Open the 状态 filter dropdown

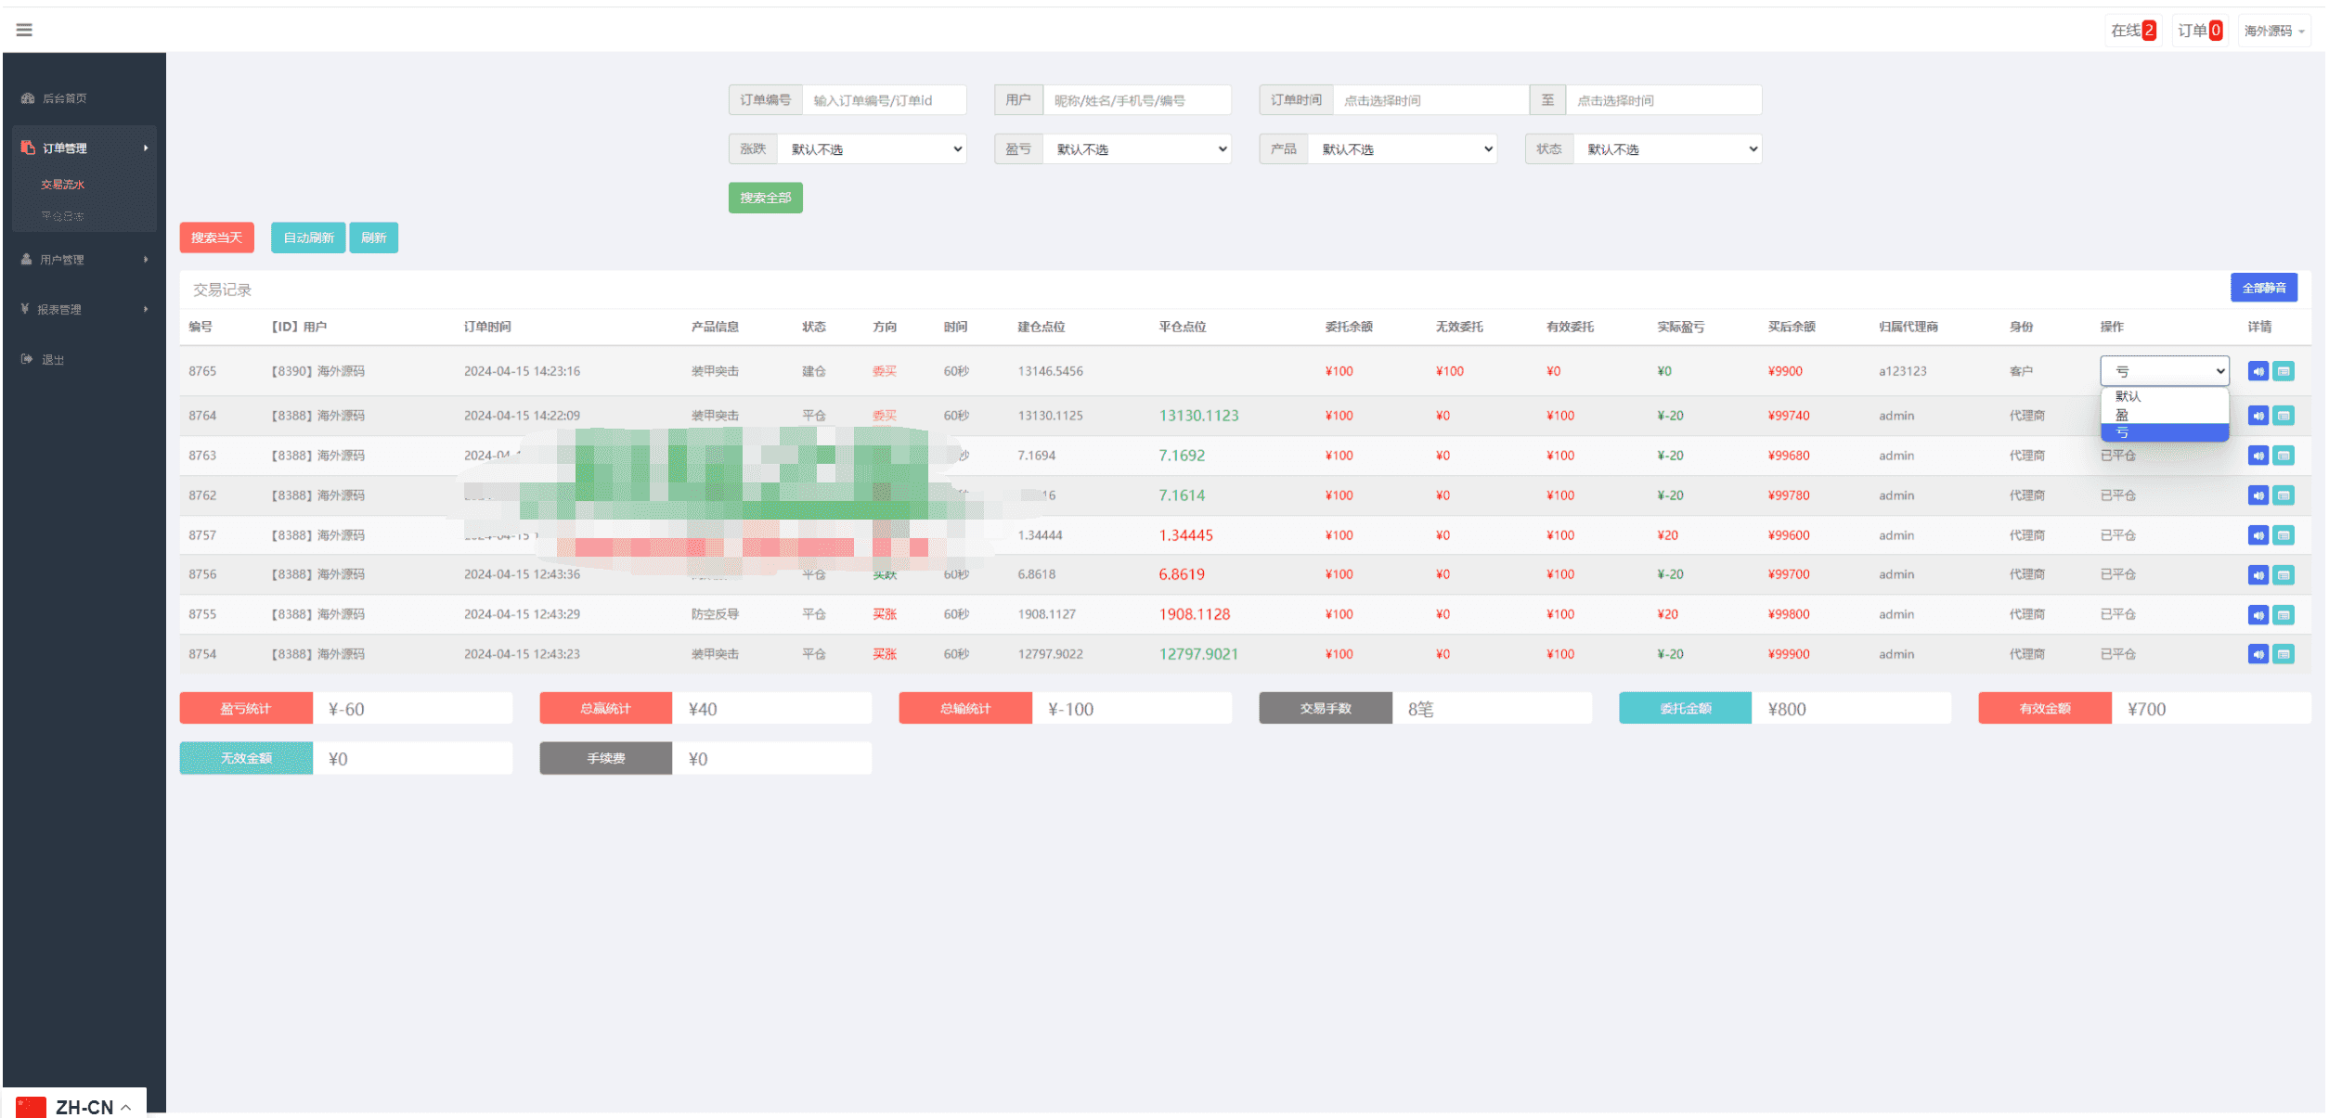tap(1667, 149)
